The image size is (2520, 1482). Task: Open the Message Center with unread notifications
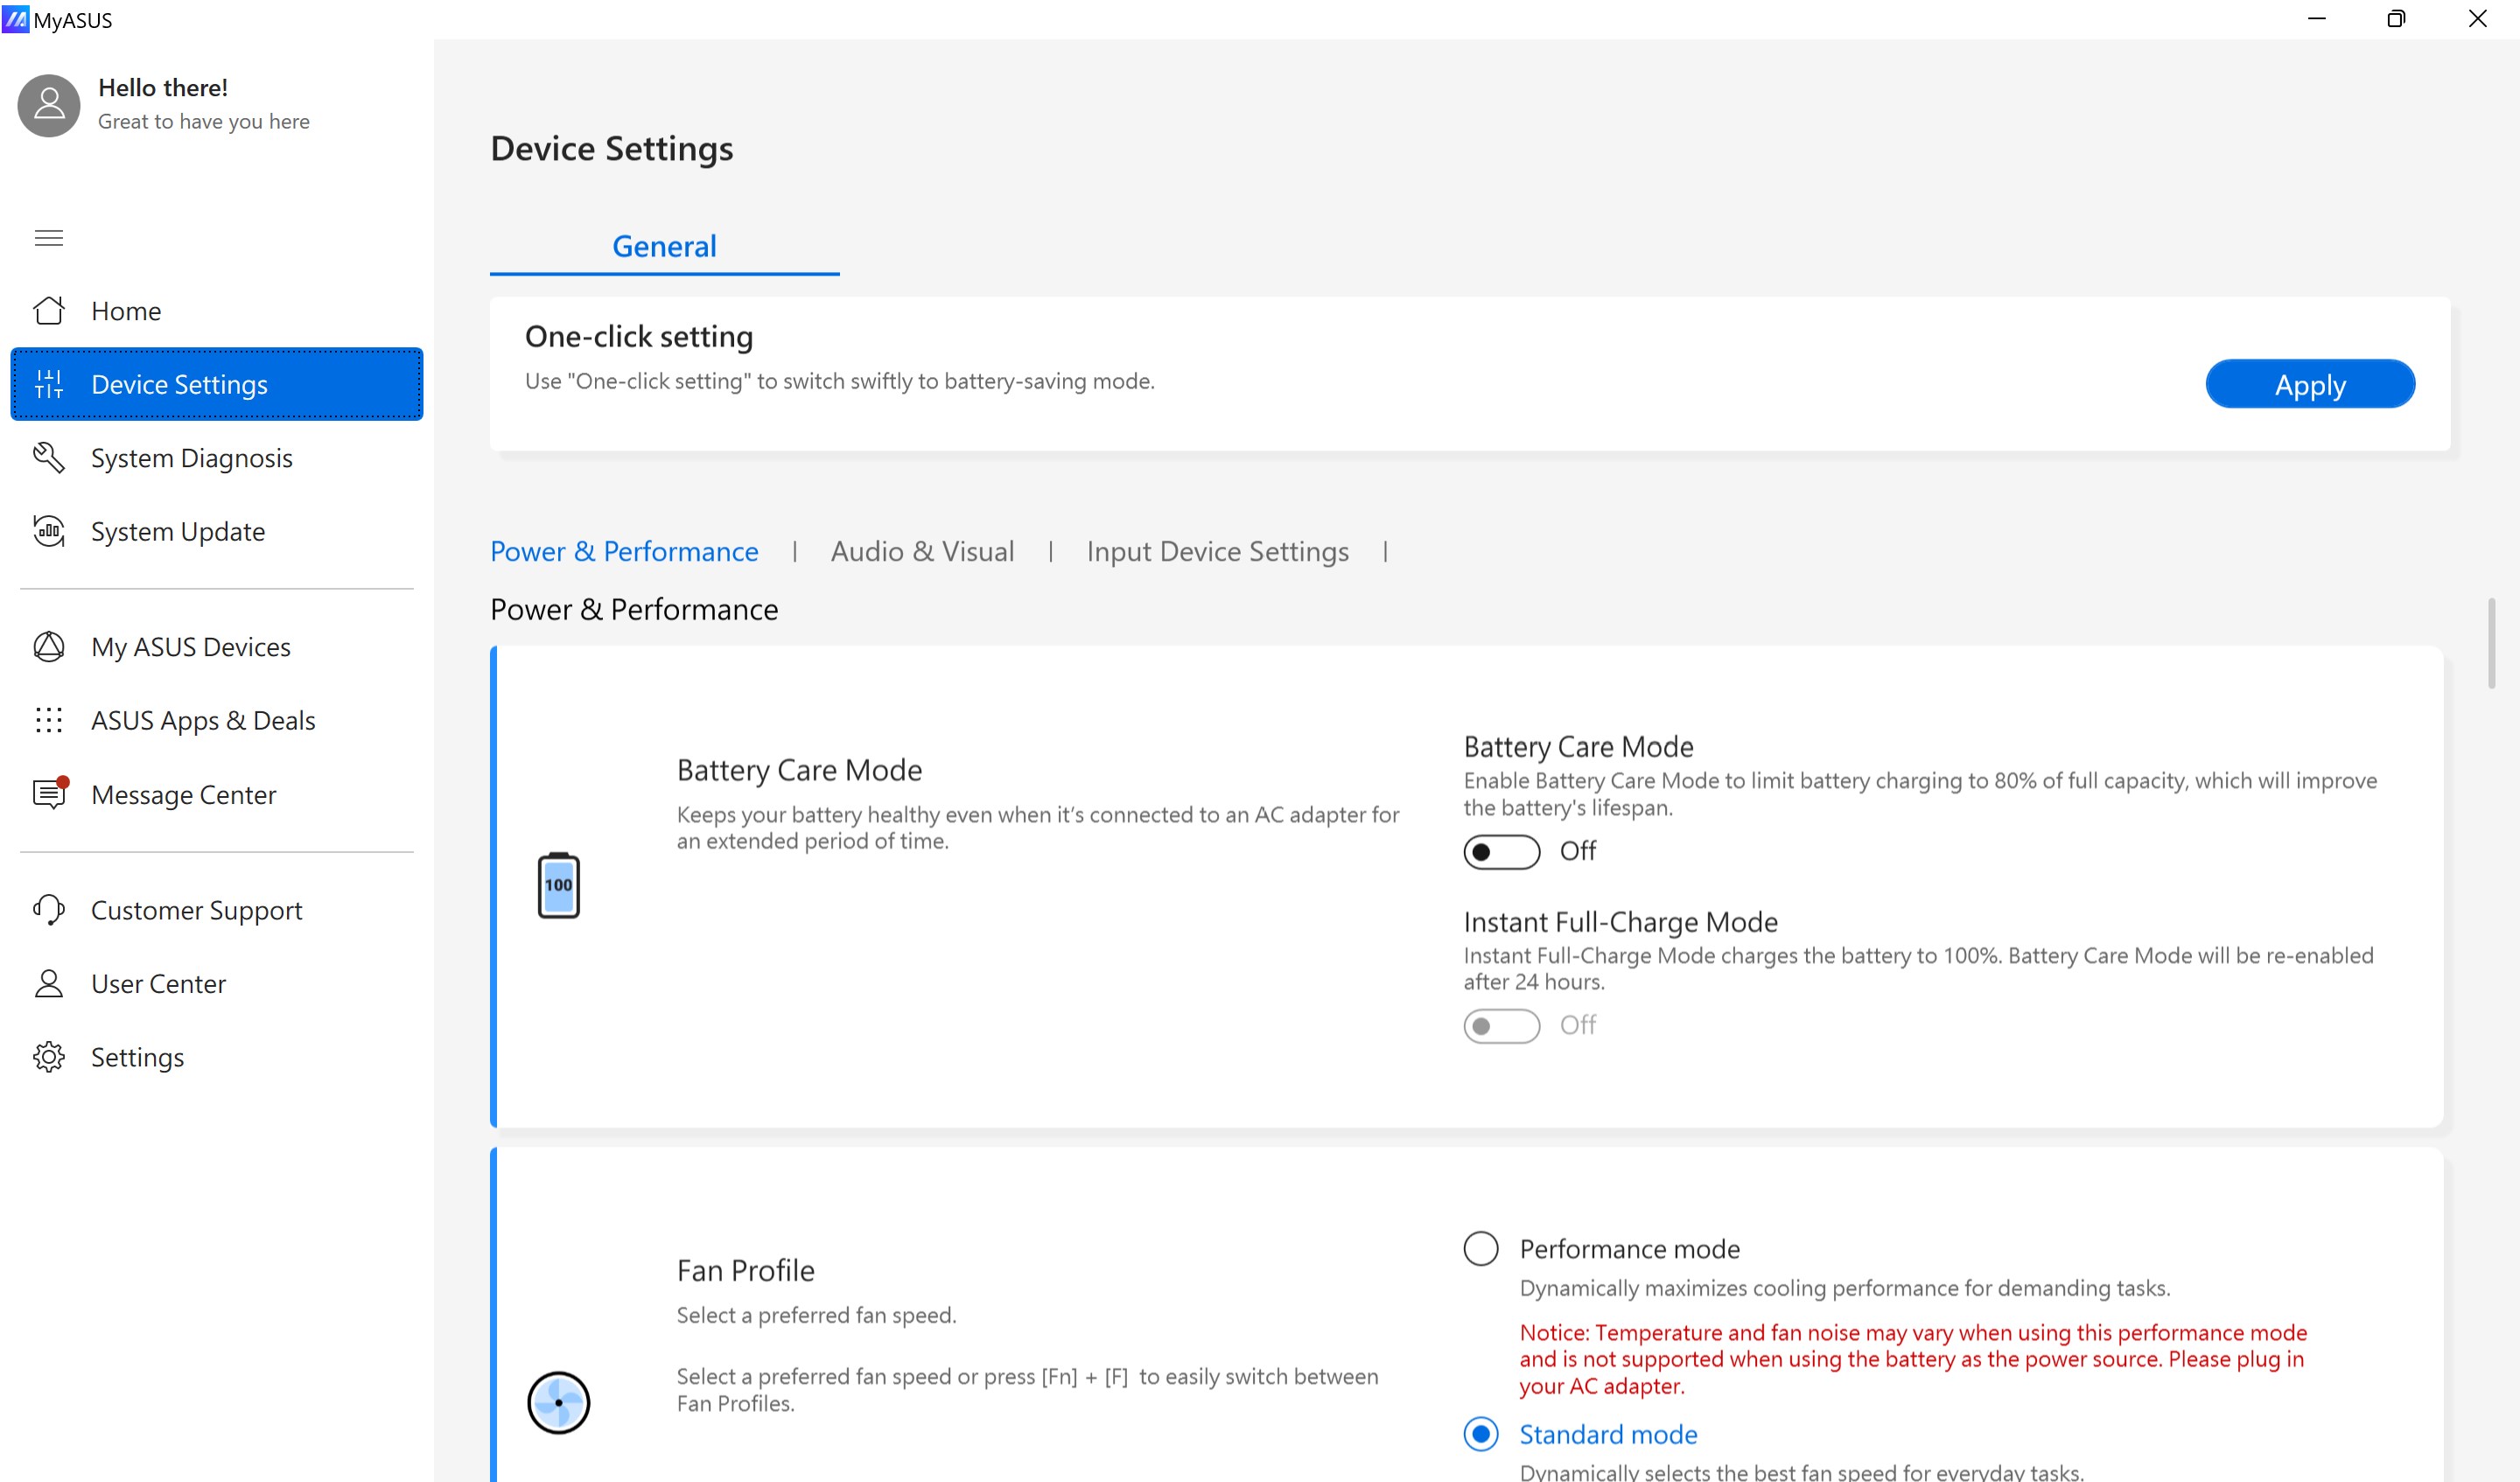pos(47,793)
